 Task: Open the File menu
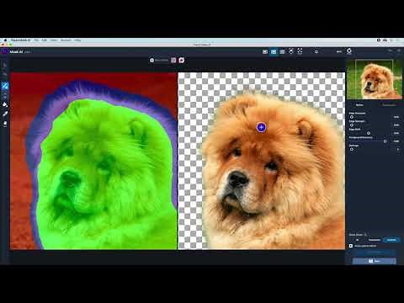pos(36,40)
